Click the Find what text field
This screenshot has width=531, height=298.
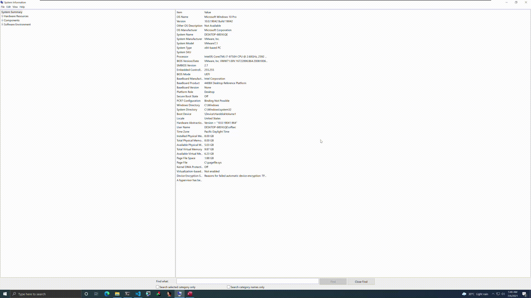[x=248, y=281]
